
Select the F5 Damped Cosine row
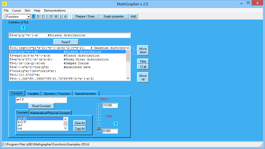pyautogui.click(x=67, y=63)
